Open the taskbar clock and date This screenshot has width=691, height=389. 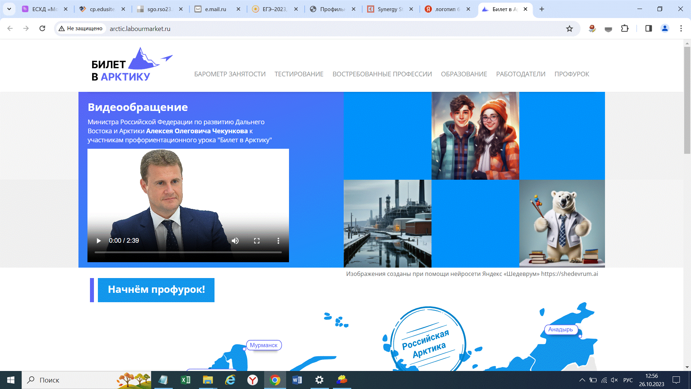(651, 380)
